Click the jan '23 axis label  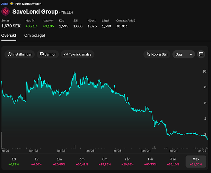click(90, 151)
